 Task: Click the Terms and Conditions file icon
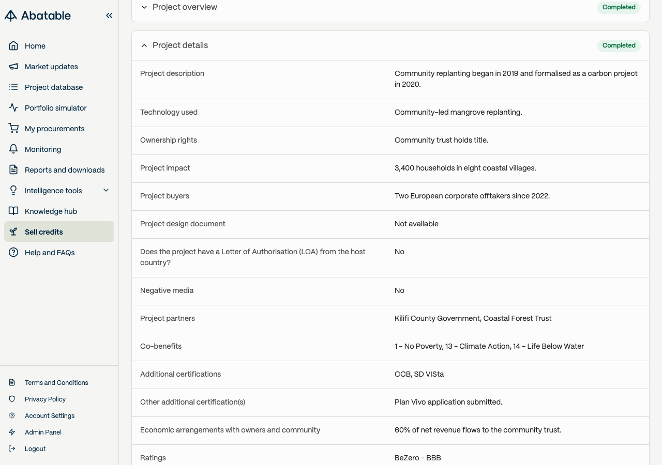pyautogui.click(x=12, y=383)
